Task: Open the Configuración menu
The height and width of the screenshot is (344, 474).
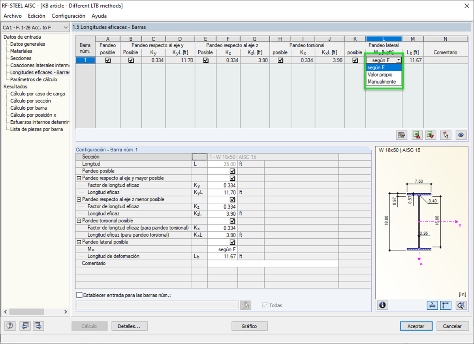Action: click(68, 16)
